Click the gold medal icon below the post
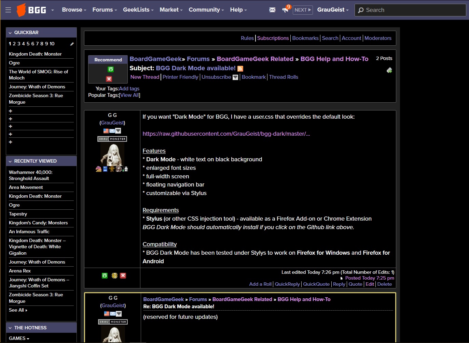469x343 pixels. pyautogui.click(x=114, y=275)
